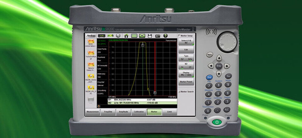302x138 pixels.
Task: Switch to the Freq/Dist menu
Action: coord(108,112)
